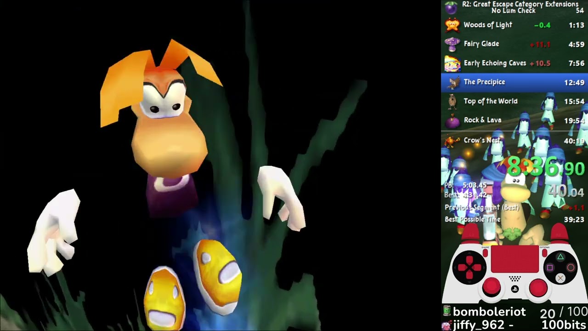
Task: Click the '4:59' split time
Action: (x=577, y=45)
